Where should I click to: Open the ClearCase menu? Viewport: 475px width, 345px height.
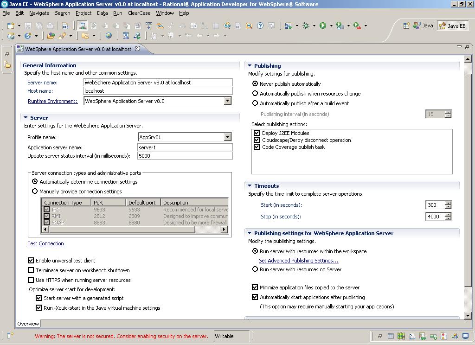tap(139, 13)
